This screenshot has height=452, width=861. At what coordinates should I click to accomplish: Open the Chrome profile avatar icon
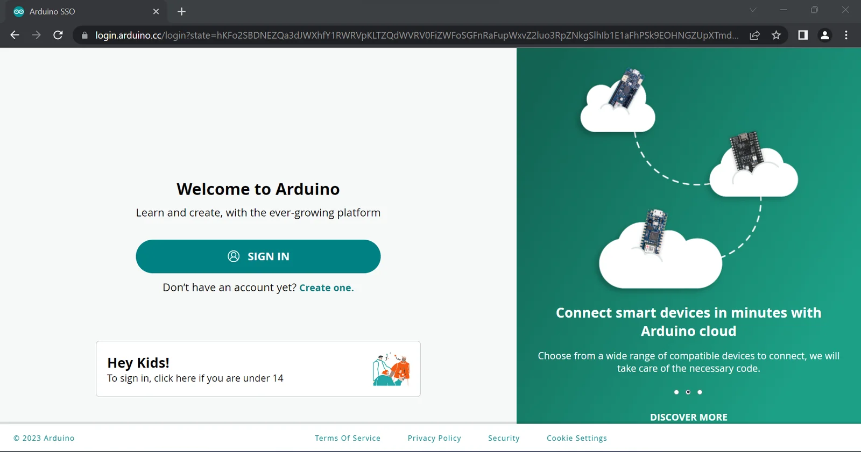click(x=824, y=35)
